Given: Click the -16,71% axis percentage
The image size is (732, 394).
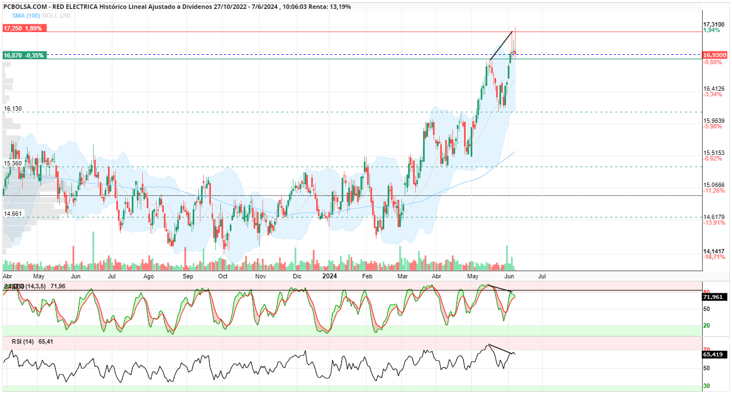Looking at the screenshot, I should point(714,257).
